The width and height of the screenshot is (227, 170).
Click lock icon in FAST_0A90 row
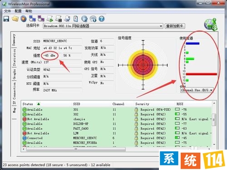[x=136, y=128]
